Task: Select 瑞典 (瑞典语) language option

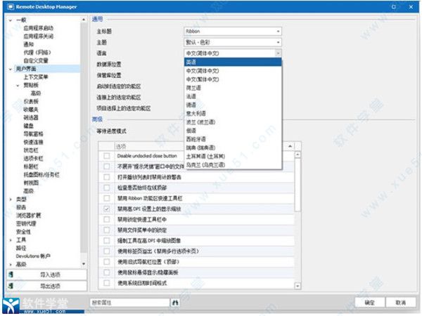Action: click(233, 147)
